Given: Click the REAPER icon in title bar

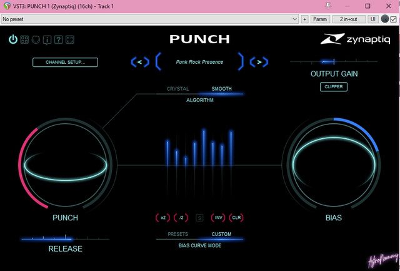Looking at the screenshot, I should pyautogui.click(x=7, y=6).
